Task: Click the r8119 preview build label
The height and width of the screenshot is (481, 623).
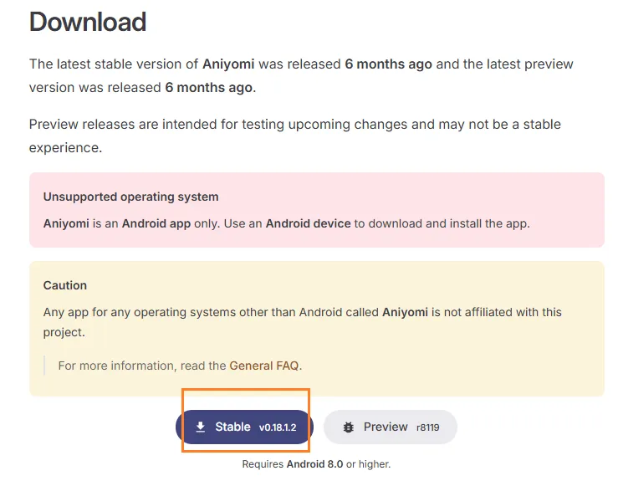Action: tap(427, 427)
